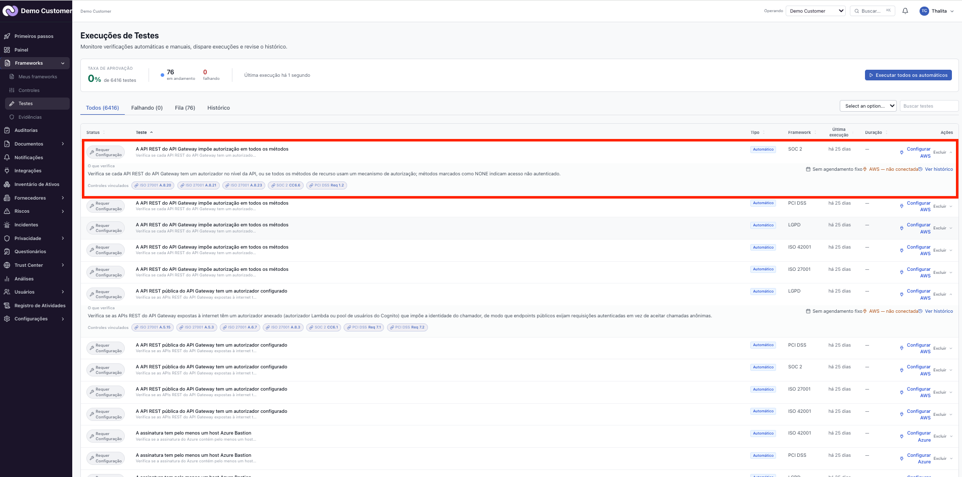Viewport: 962px width, 477px height.
Task: Open the Select an option filter dropdown
Action: pos(868,106)
